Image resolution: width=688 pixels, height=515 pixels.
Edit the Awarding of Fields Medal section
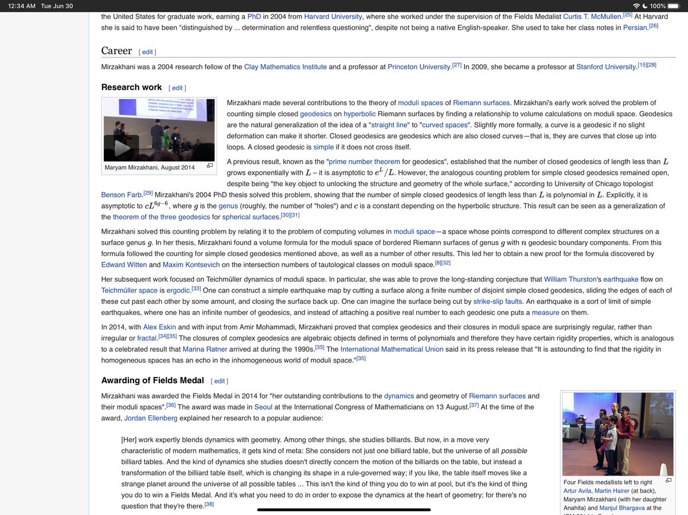tap(220, 381)
